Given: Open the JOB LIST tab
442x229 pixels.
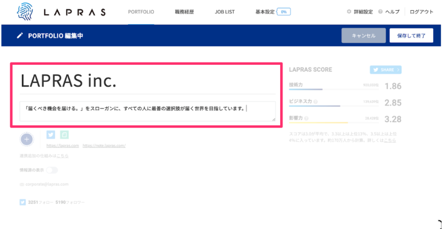Looking at the screenshot, I should [x=224, y=12].
